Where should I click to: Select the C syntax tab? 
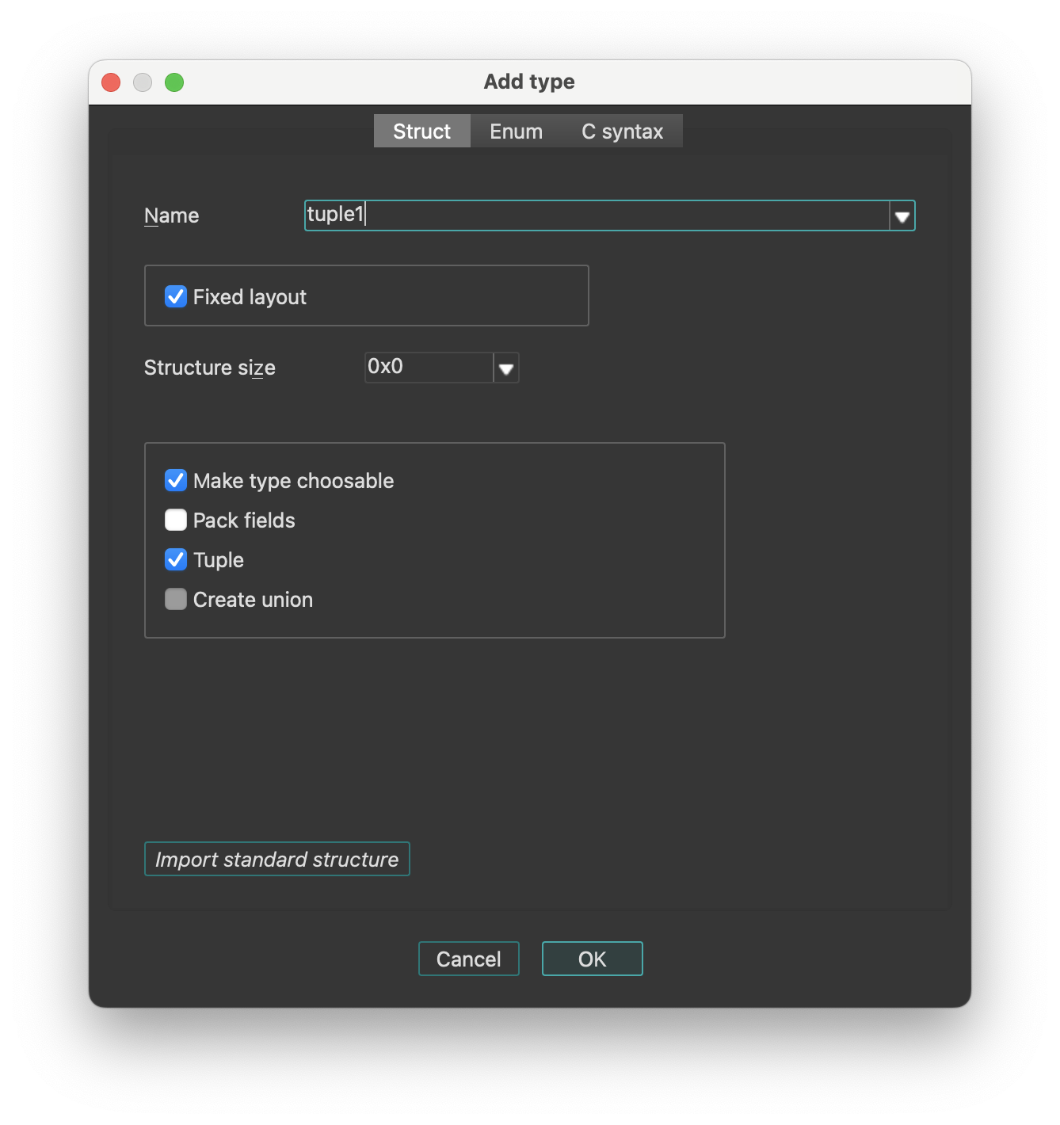(x=622, y=132)
